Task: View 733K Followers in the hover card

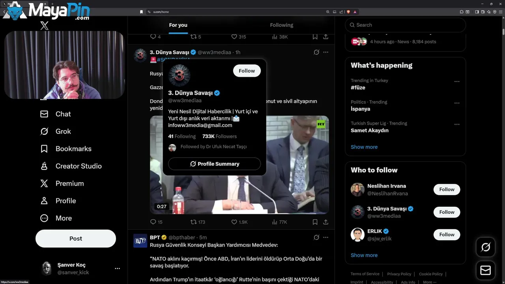Action: coord(219,136)
